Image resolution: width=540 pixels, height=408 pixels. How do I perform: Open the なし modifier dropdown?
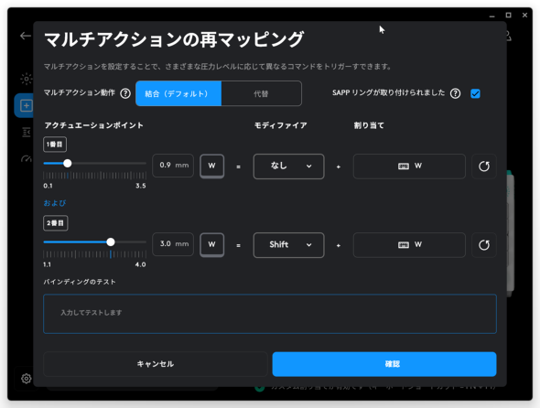288,166
